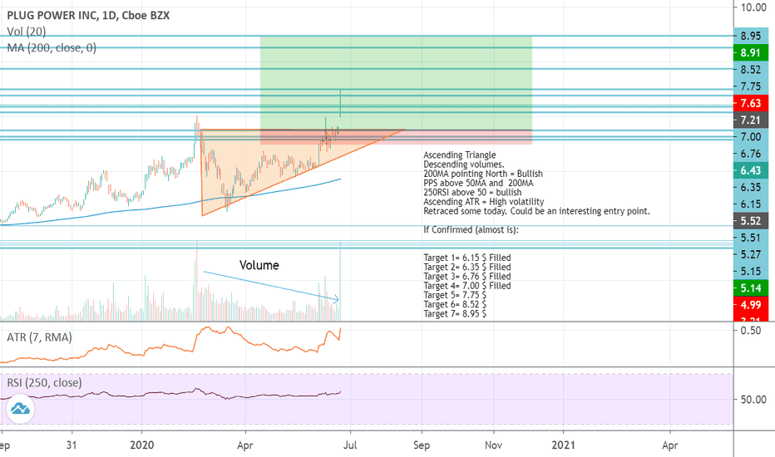775x457 pixels.
Task: Click the red 7.63 price label
Action: tap(750, 103)
